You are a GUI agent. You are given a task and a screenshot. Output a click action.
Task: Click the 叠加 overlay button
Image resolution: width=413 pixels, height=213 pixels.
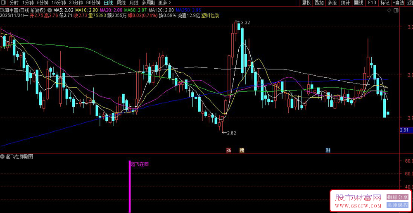coord(319,3)
